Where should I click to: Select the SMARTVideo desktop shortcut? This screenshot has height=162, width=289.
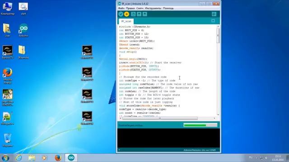point(7,98)
